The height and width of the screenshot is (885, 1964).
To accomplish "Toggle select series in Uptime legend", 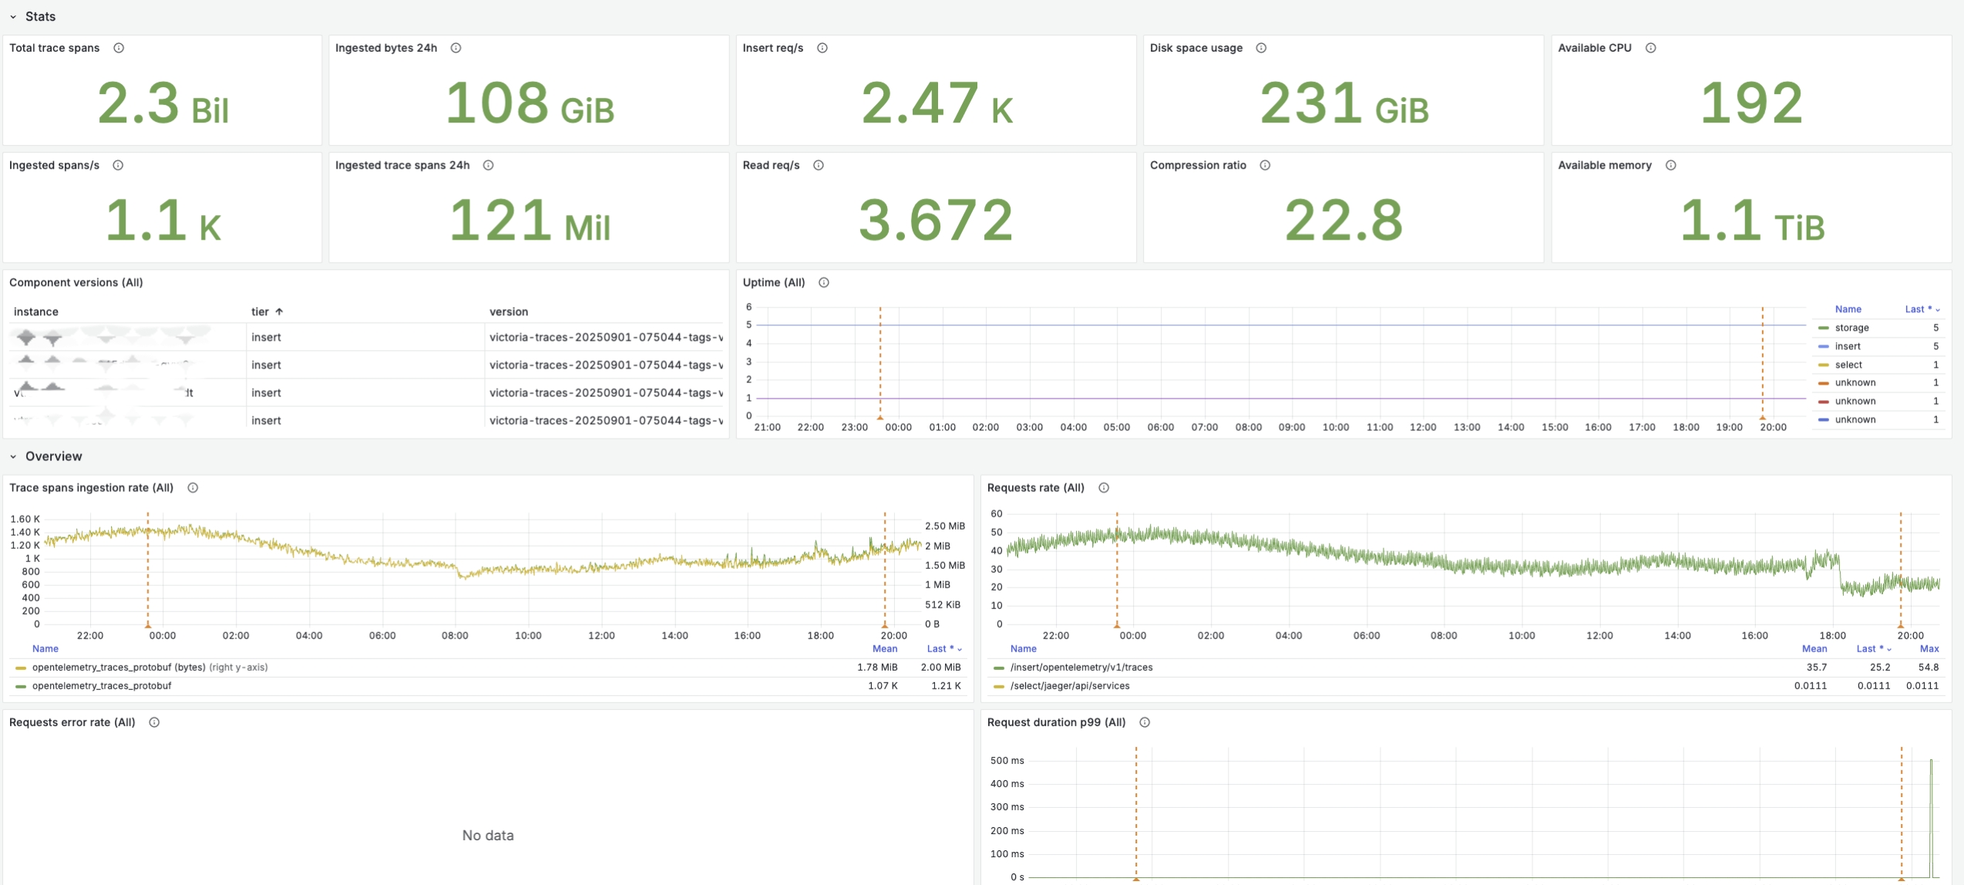I will (1848, 365).
